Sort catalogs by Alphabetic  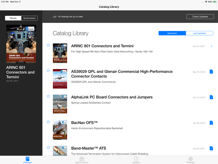point(172,33)
